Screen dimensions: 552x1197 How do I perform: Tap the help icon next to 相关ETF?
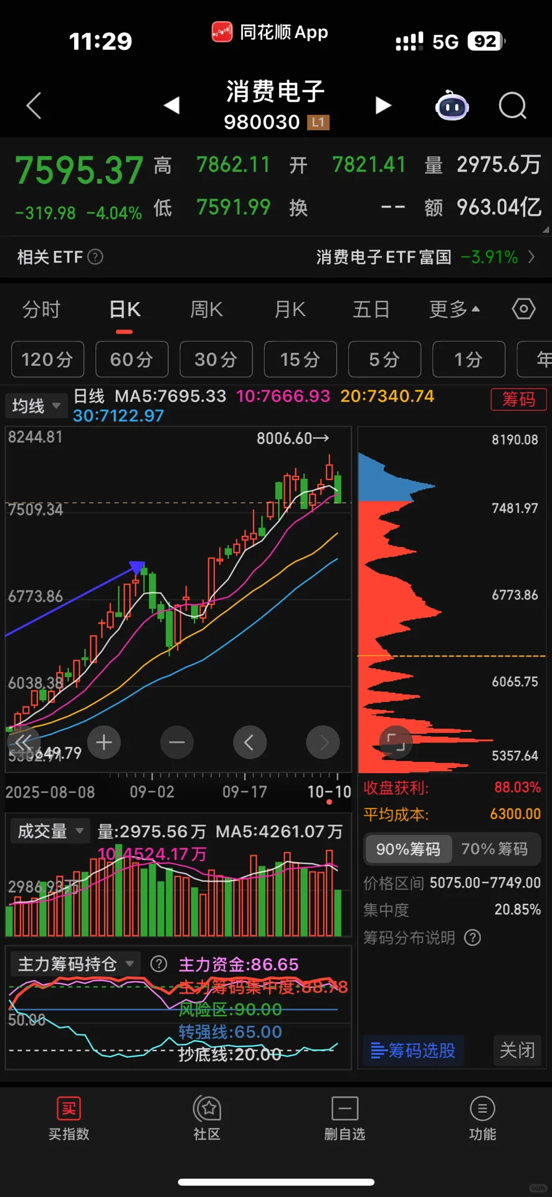[95, 257]
